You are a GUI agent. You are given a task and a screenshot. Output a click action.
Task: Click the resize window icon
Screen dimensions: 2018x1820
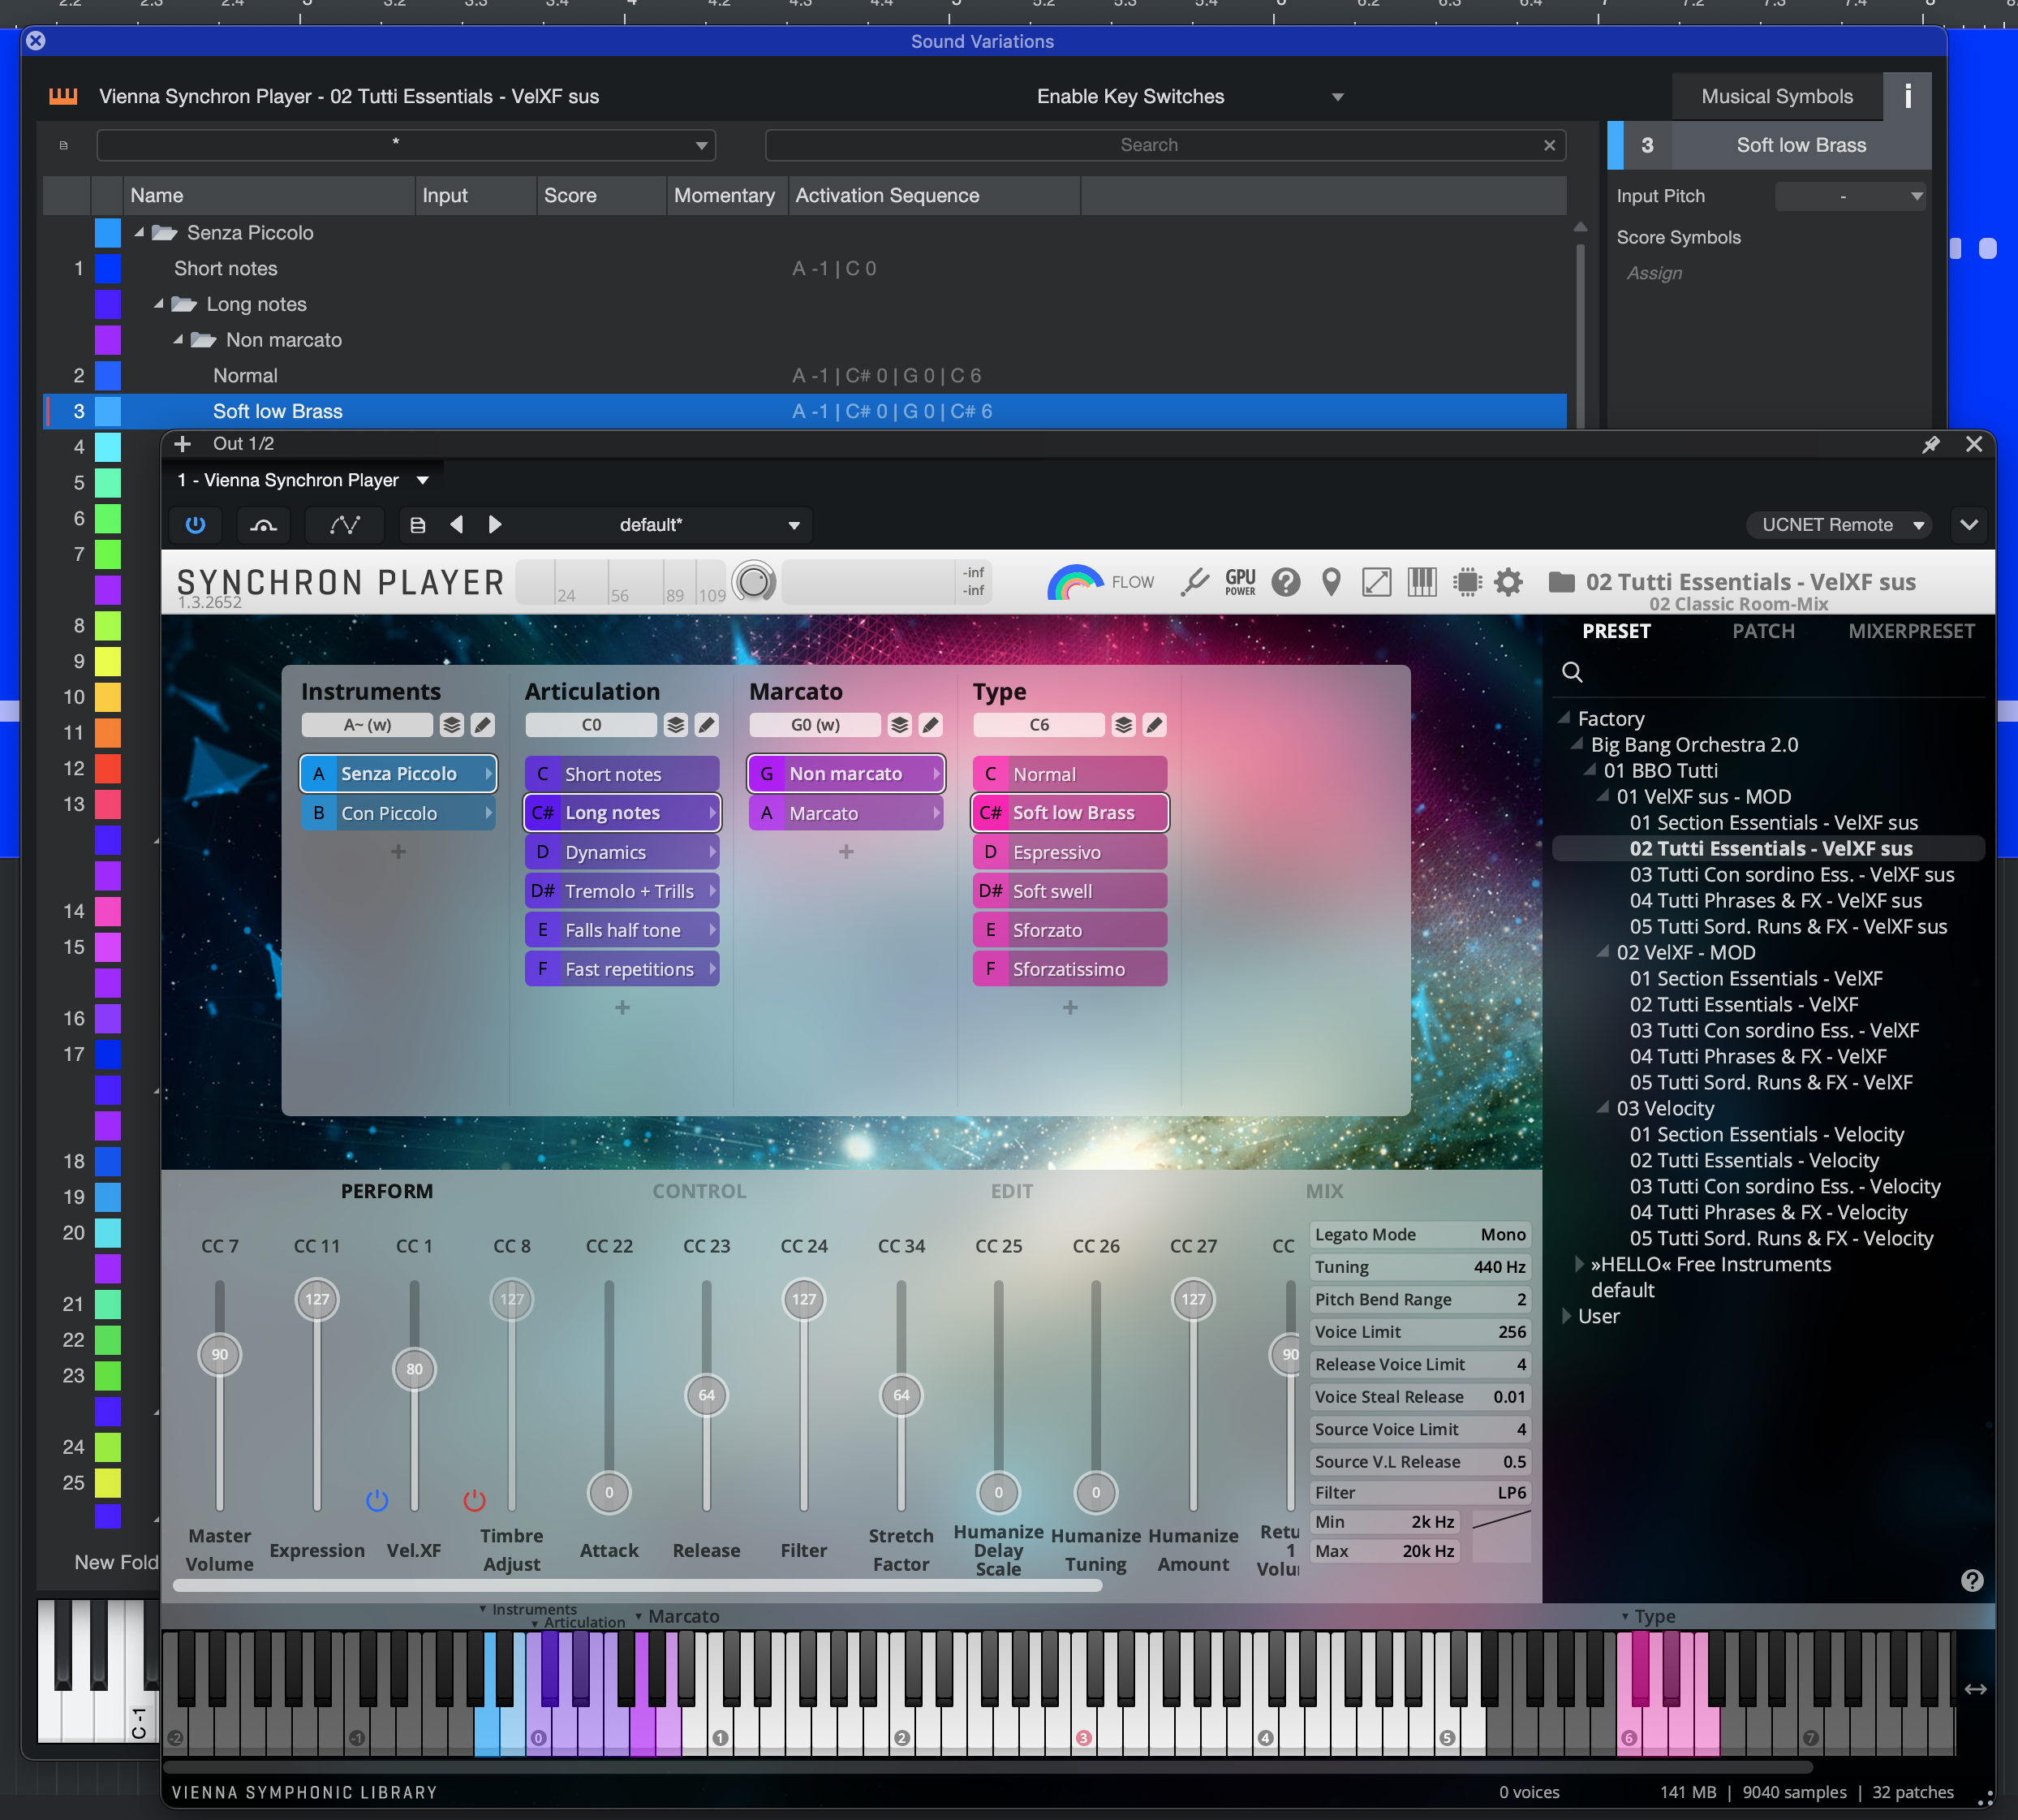[x=1376, y=582]
